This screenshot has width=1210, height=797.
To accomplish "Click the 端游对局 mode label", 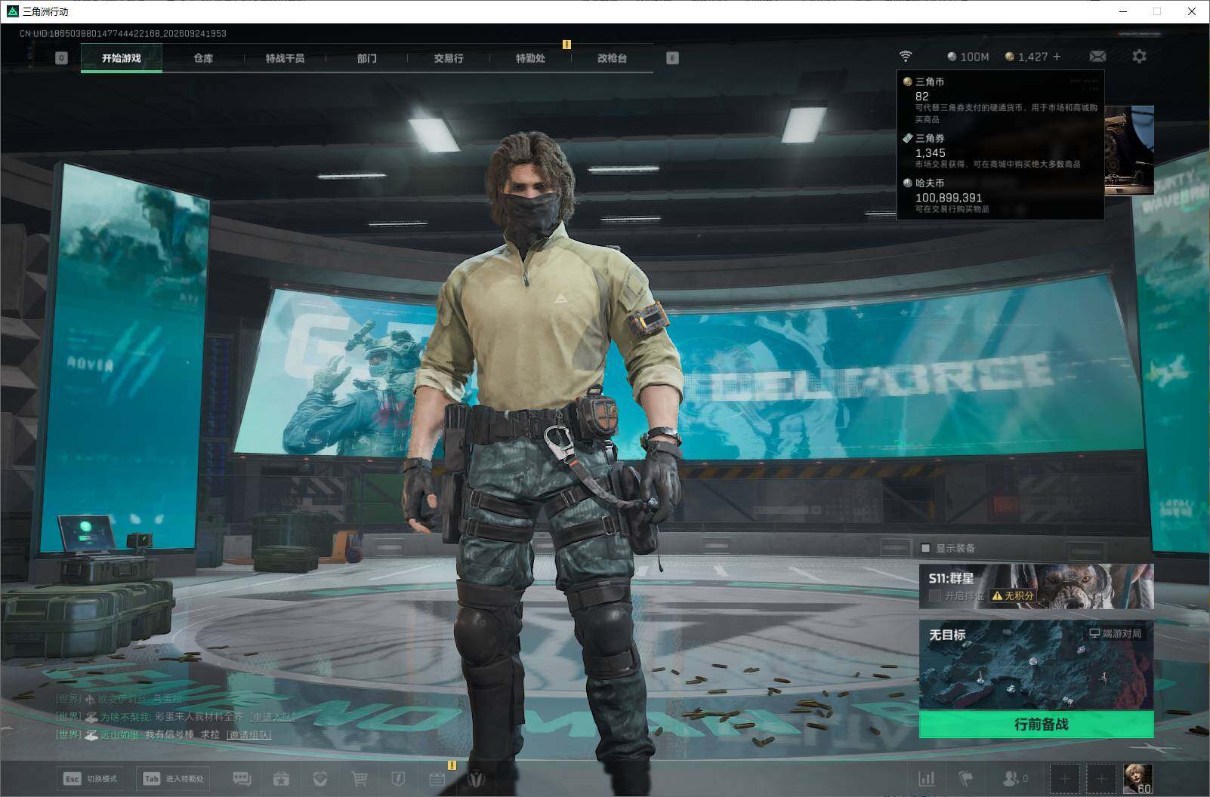I will 1115,633.
